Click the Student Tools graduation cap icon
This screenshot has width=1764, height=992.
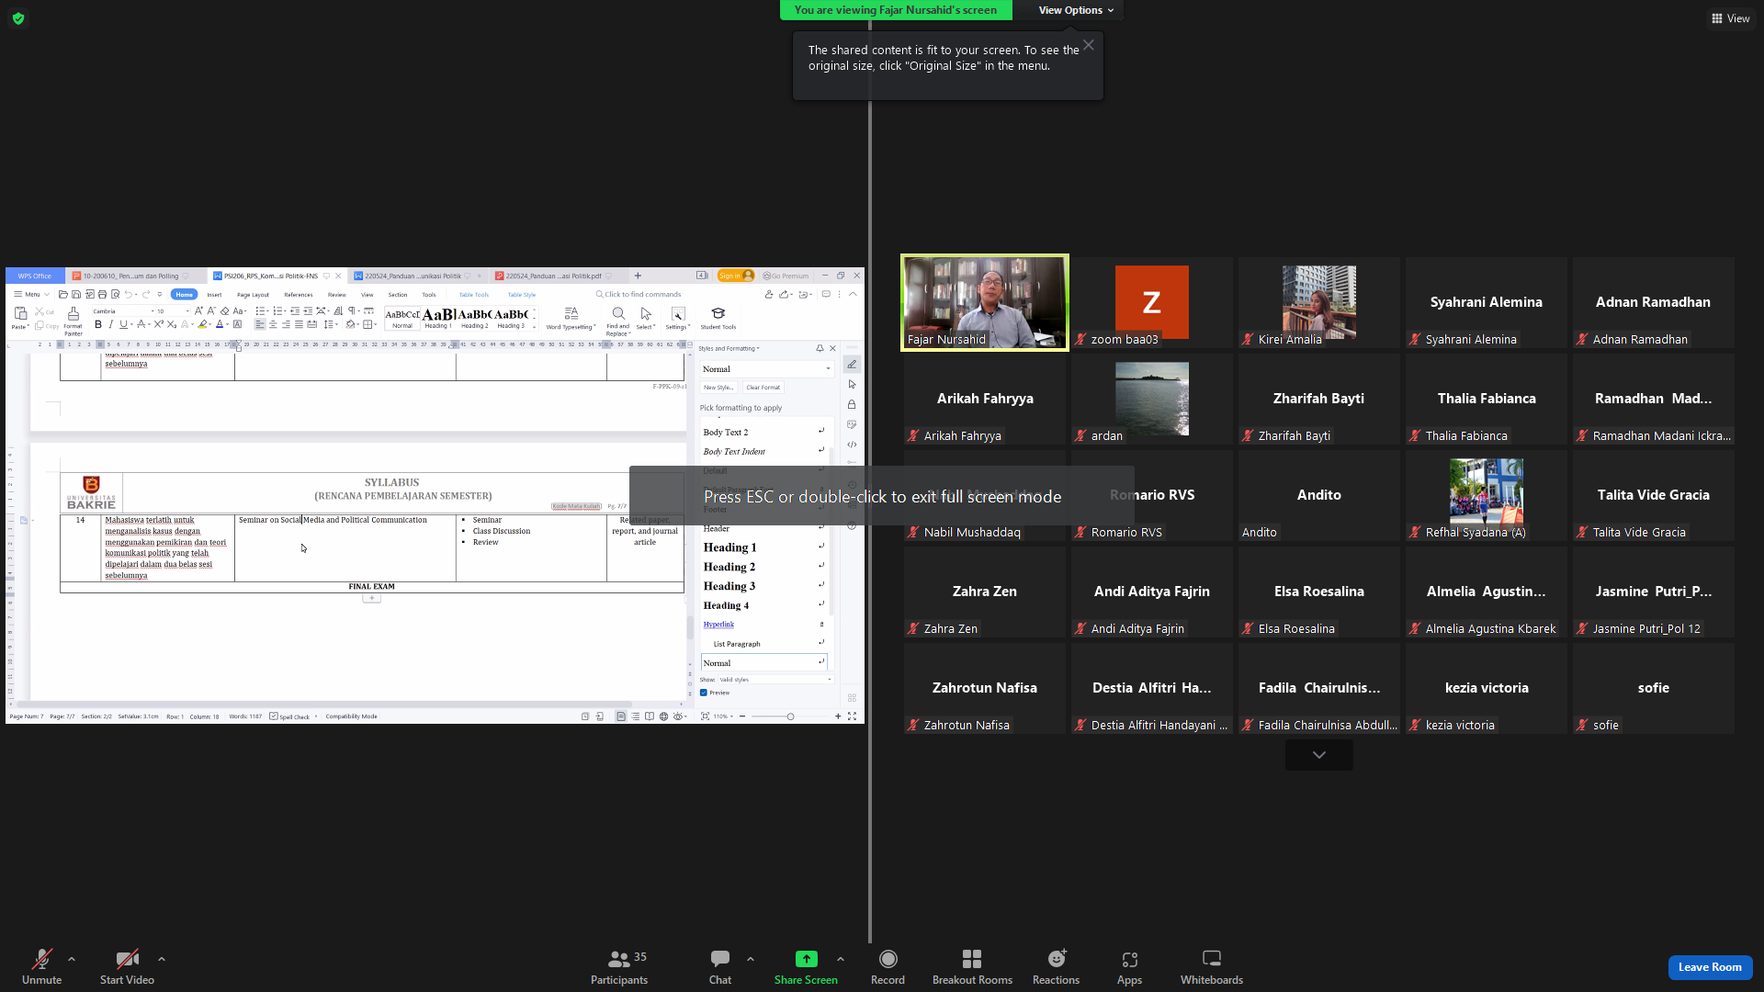click(x=718, y=314)
